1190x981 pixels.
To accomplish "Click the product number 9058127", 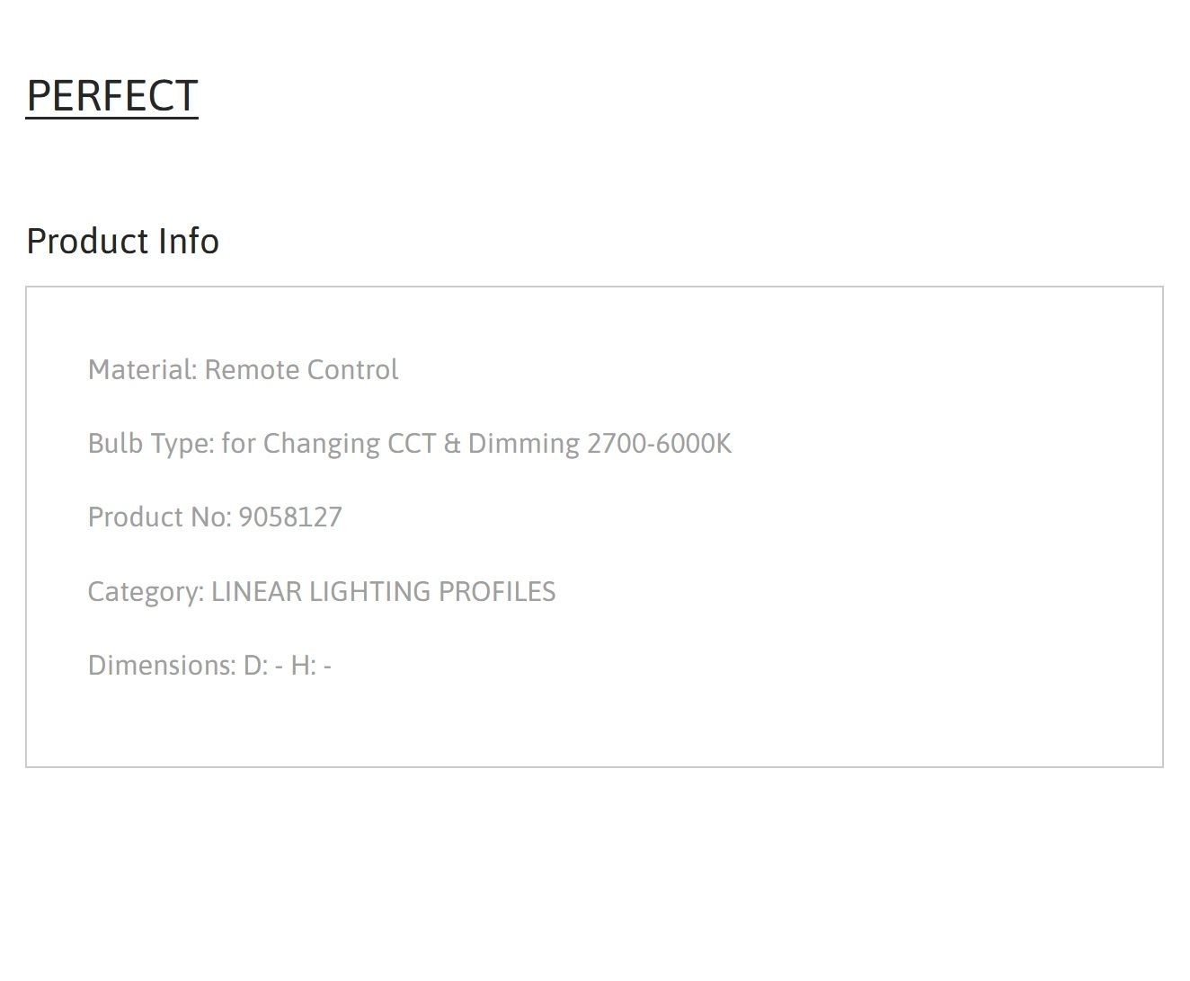I will [x=290, y=517].
